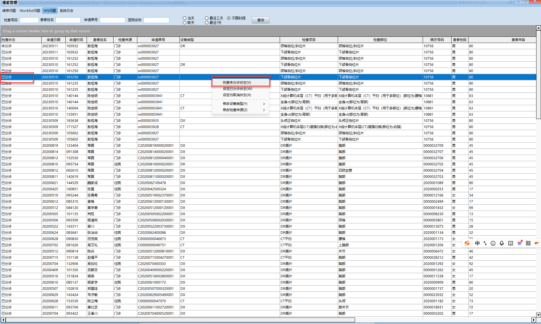Image resolution: width=541 pixels, height=324 pixels.
Task: Focus the 患者姓名 input field
Action: point(68,20)
